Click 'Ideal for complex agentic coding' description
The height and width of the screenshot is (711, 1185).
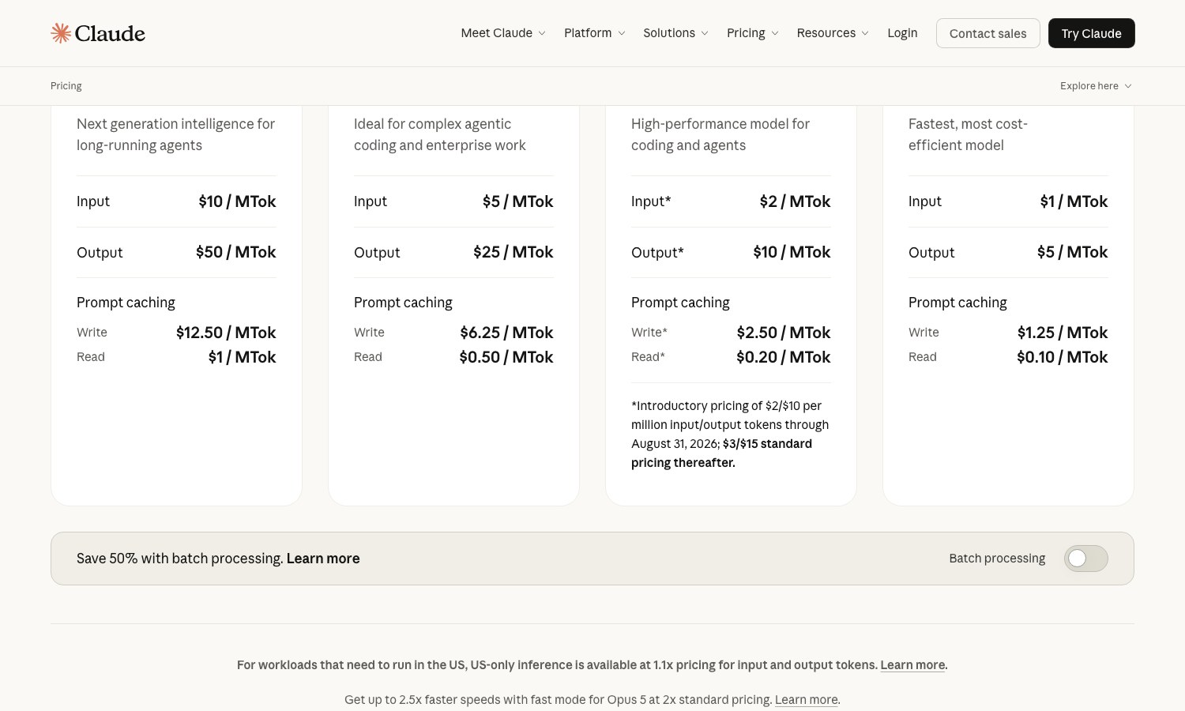point(440,134)
